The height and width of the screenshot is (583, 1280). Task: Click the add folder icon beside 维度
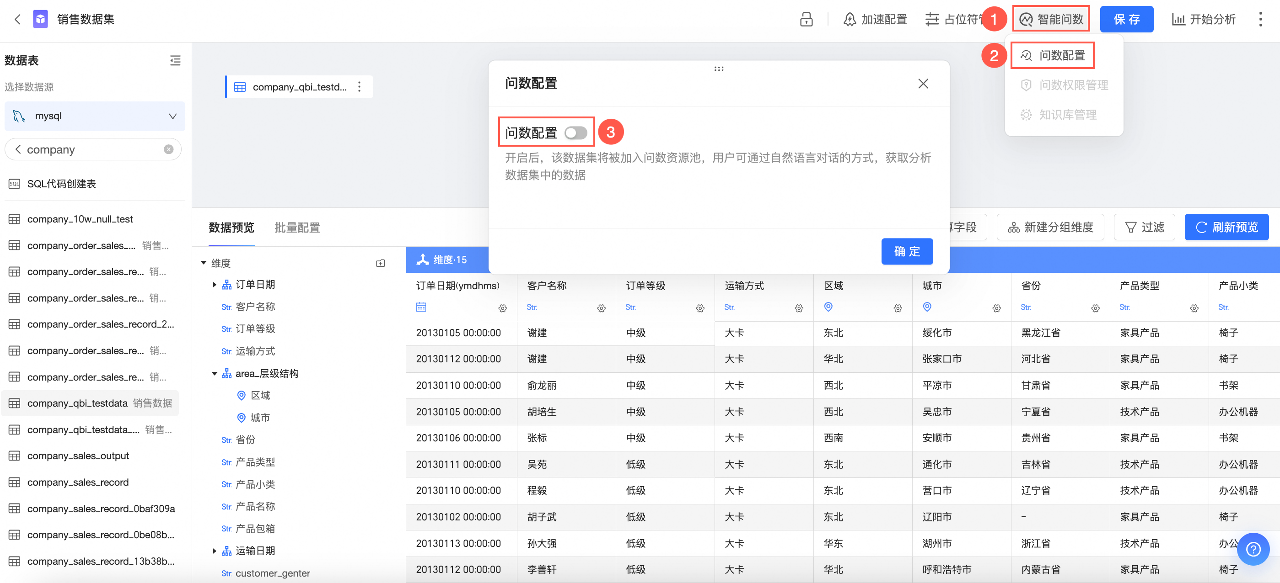[x=380, y=264]
